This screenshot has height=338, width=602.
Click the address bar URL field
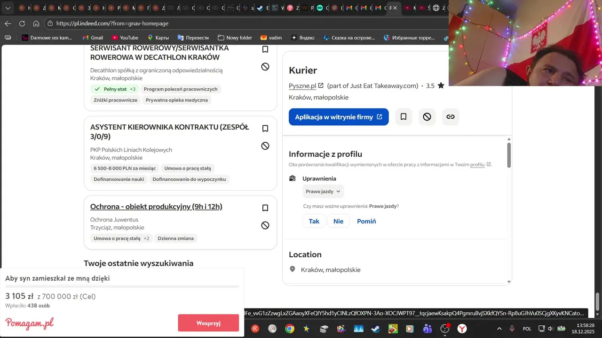tap(249, 23)
